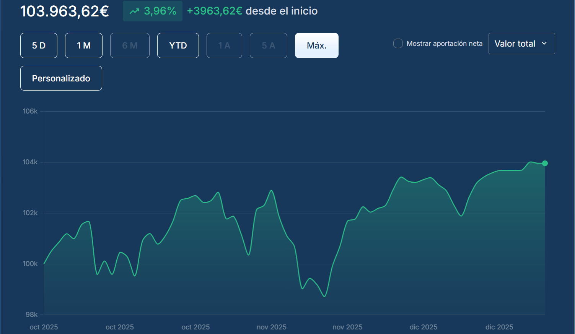Viewport: 575px width, 334px height.
Task: Click the green endpoint dot on chart
Action: (x=545, y=163)
